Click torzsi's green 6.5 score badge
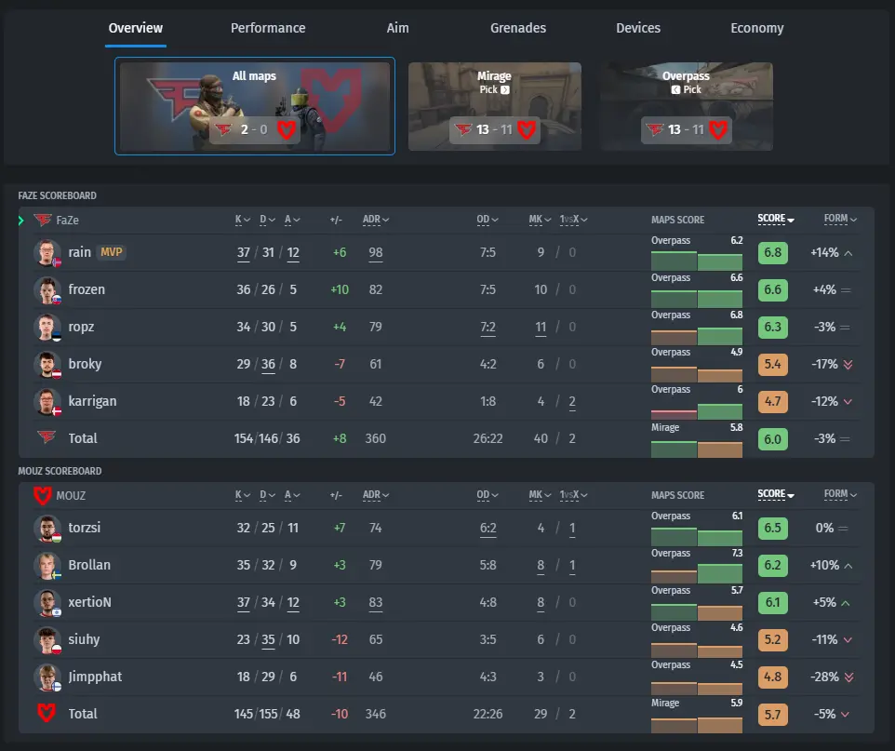The image size is (895, 751). (x=773, y=528)
